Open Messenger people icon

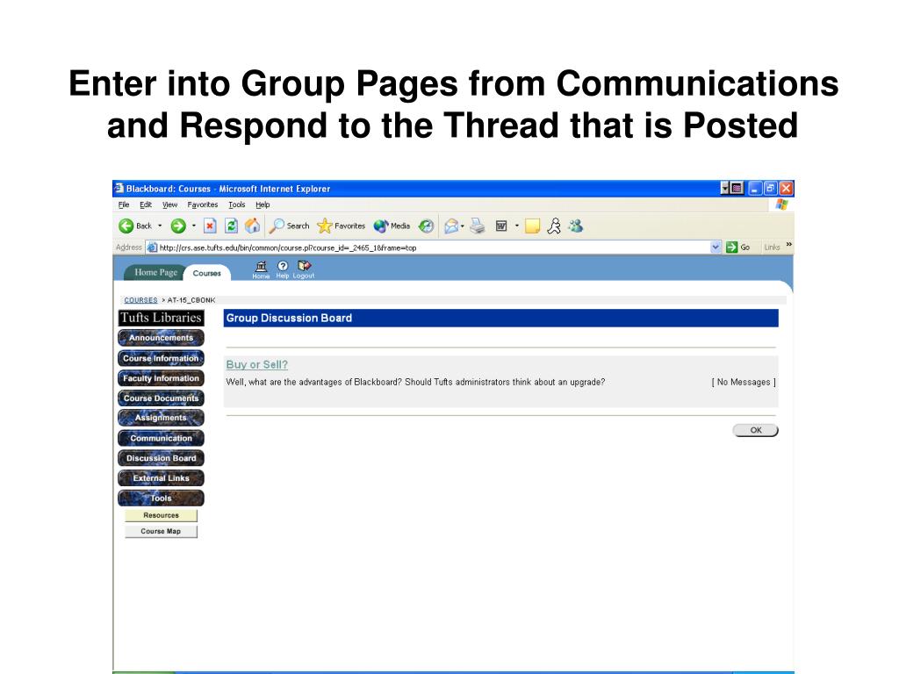click(576, 226)
